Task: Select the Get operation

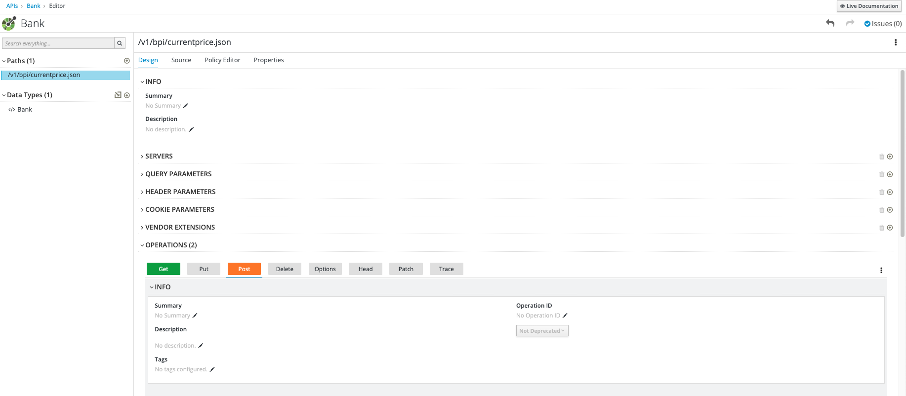Action: coord(164,269)
